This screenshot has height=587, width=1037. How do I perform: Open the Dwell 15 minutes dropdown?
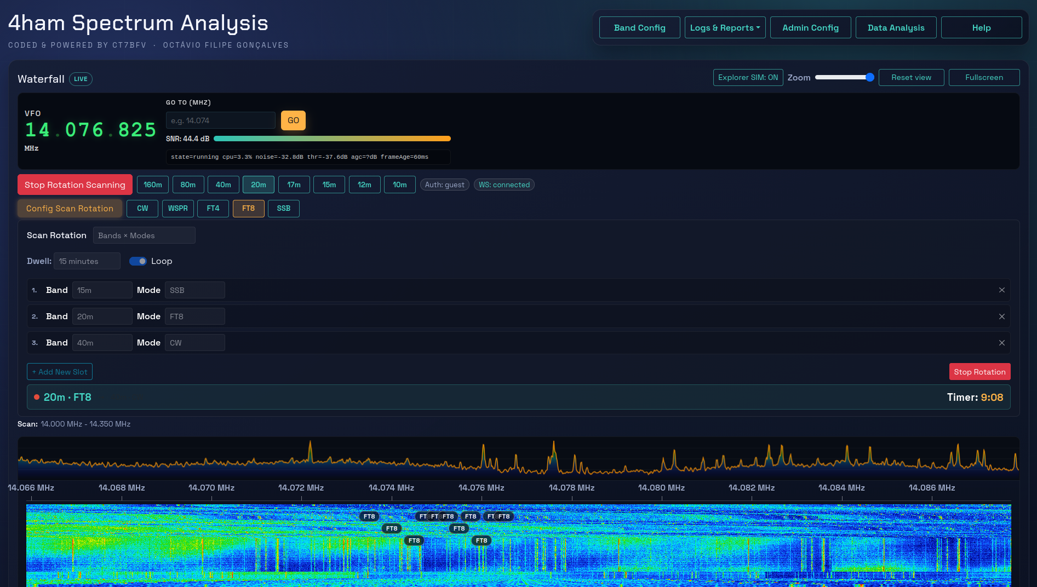click(87, 261)
